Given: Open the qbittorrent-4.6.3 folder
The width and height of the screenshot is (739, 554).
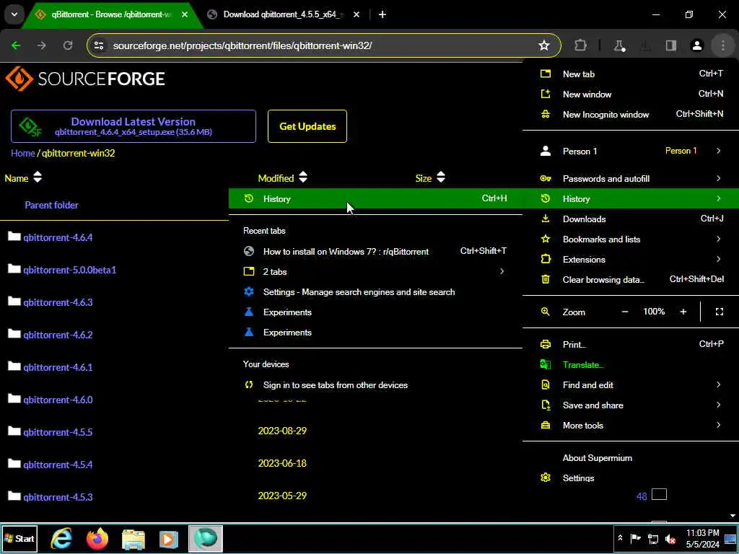Looking at the screenshot, I should coord(58,302).
